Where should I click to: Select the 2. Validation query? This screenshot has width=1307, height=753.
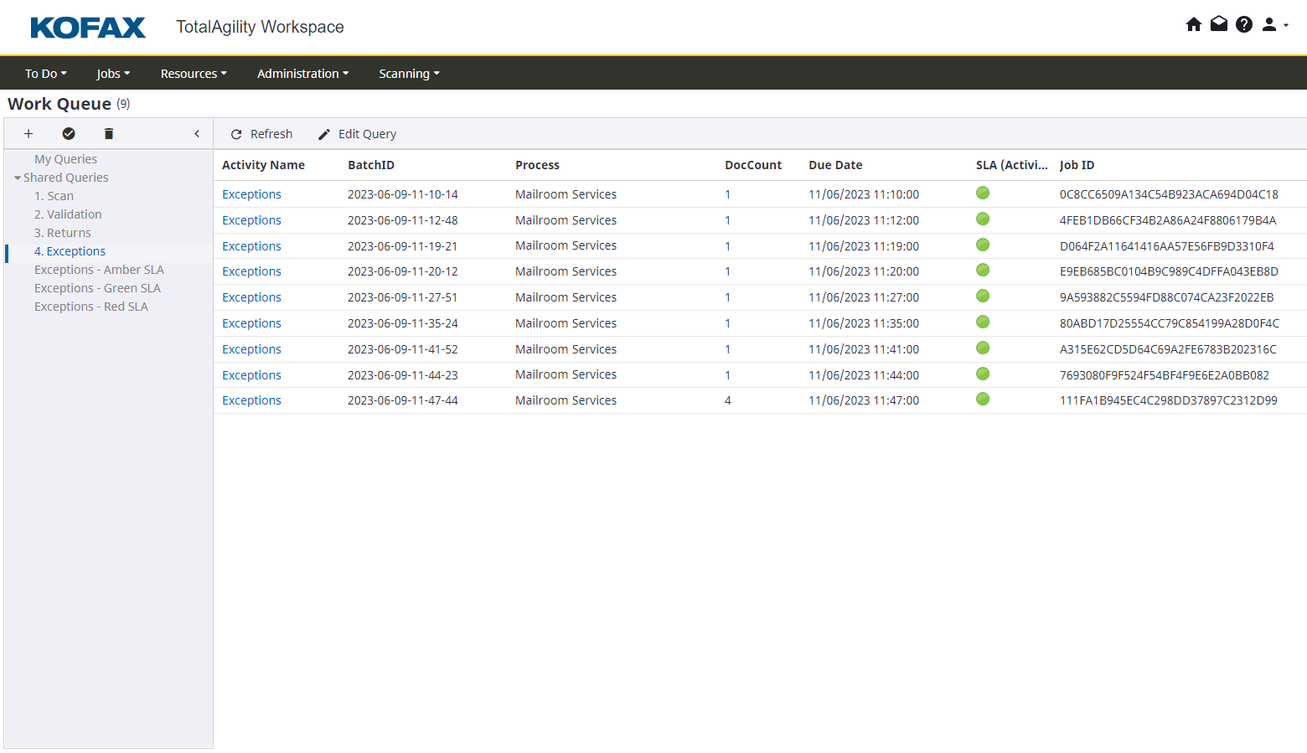pos(68,214)
